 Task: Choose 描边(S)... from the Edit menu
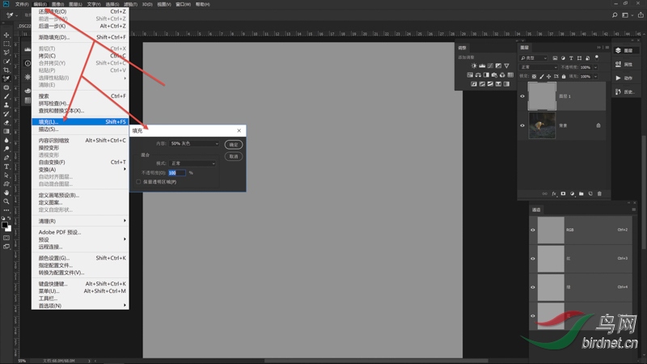pos(49,129)
